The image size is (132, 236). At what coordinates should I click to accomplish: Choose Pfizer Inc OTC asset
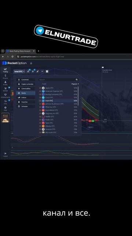pyautogui.click(x=59, y=107)
